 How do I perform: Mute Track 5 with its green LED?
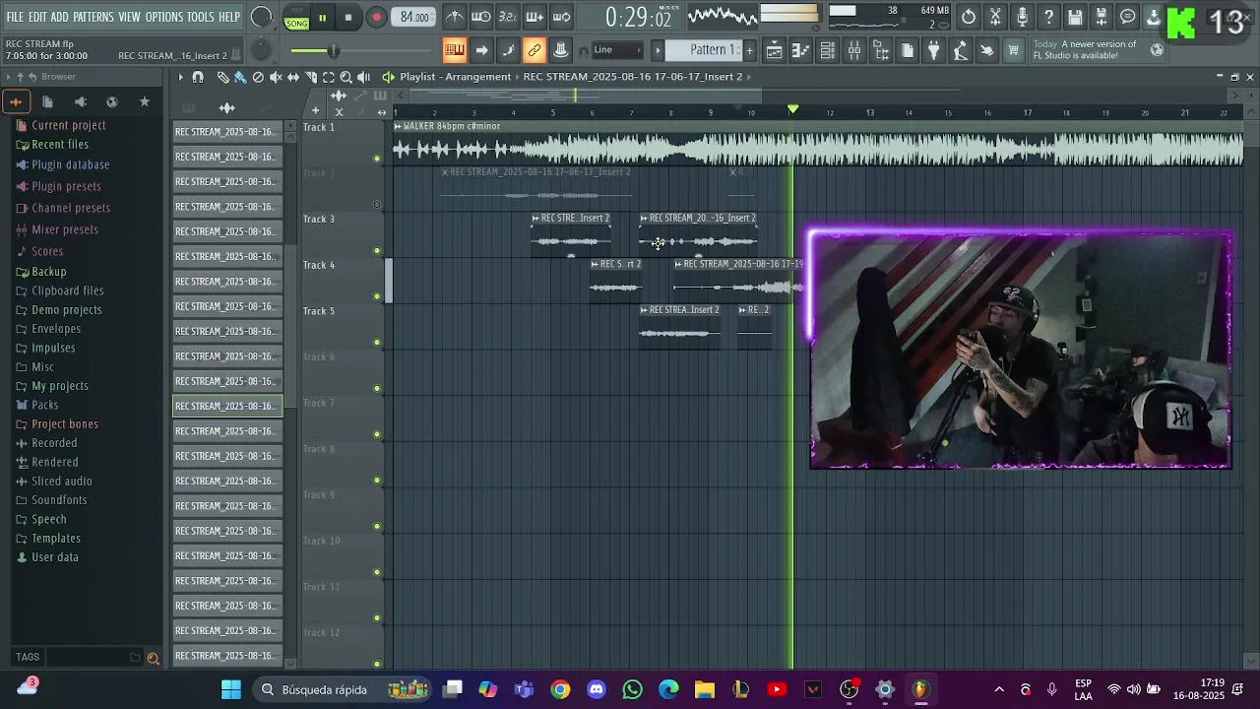tap(377, 343)
